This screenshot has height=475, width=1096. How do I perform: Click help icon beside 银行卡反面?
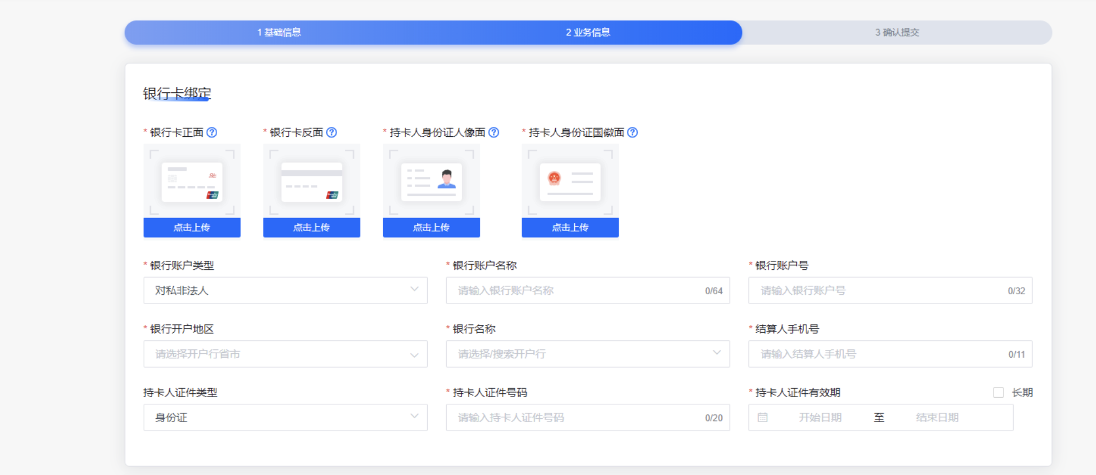coord(331,132)
